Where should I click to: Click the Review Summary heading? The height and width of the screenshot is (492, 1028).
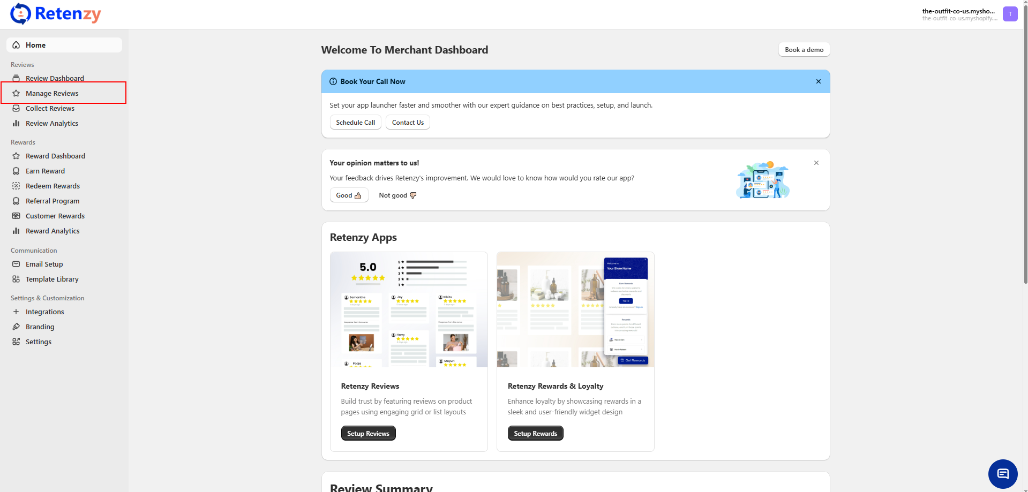(381, 488)
